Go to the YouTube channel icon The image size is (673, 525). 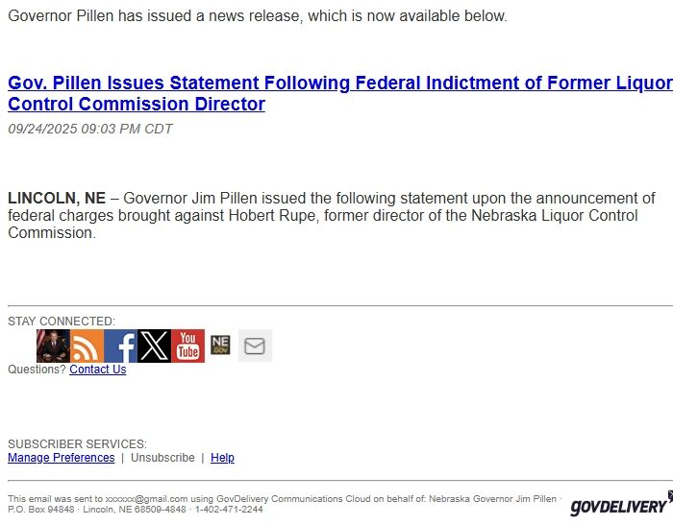(x=187, y=346)
